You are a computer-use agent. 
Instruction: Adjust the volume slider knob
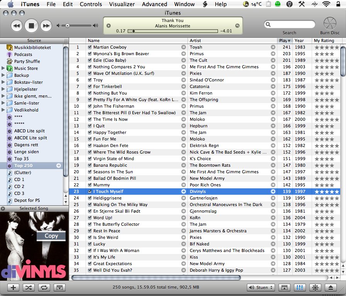pyautogui.click(x=68, y=26)
